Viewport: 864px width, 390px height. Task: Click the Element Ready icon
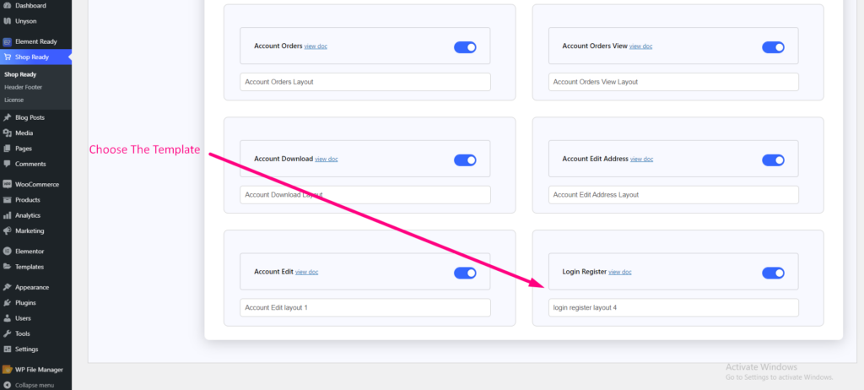point(8,41)
